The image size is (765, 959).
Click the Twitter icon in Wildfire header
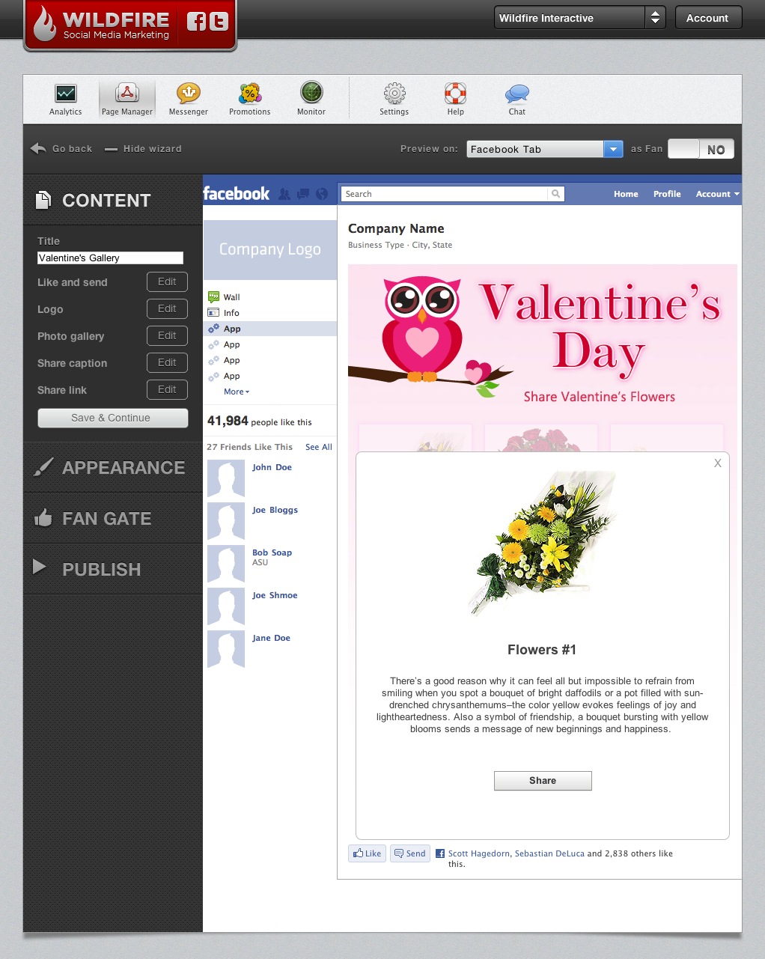click(x=219, y=22)
